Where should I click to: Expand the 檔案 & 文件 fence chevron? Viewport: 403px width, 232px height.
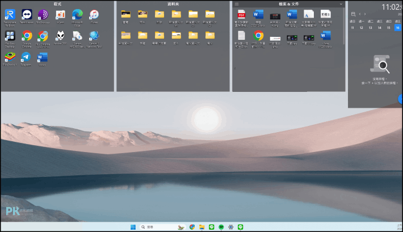[341, 4]
